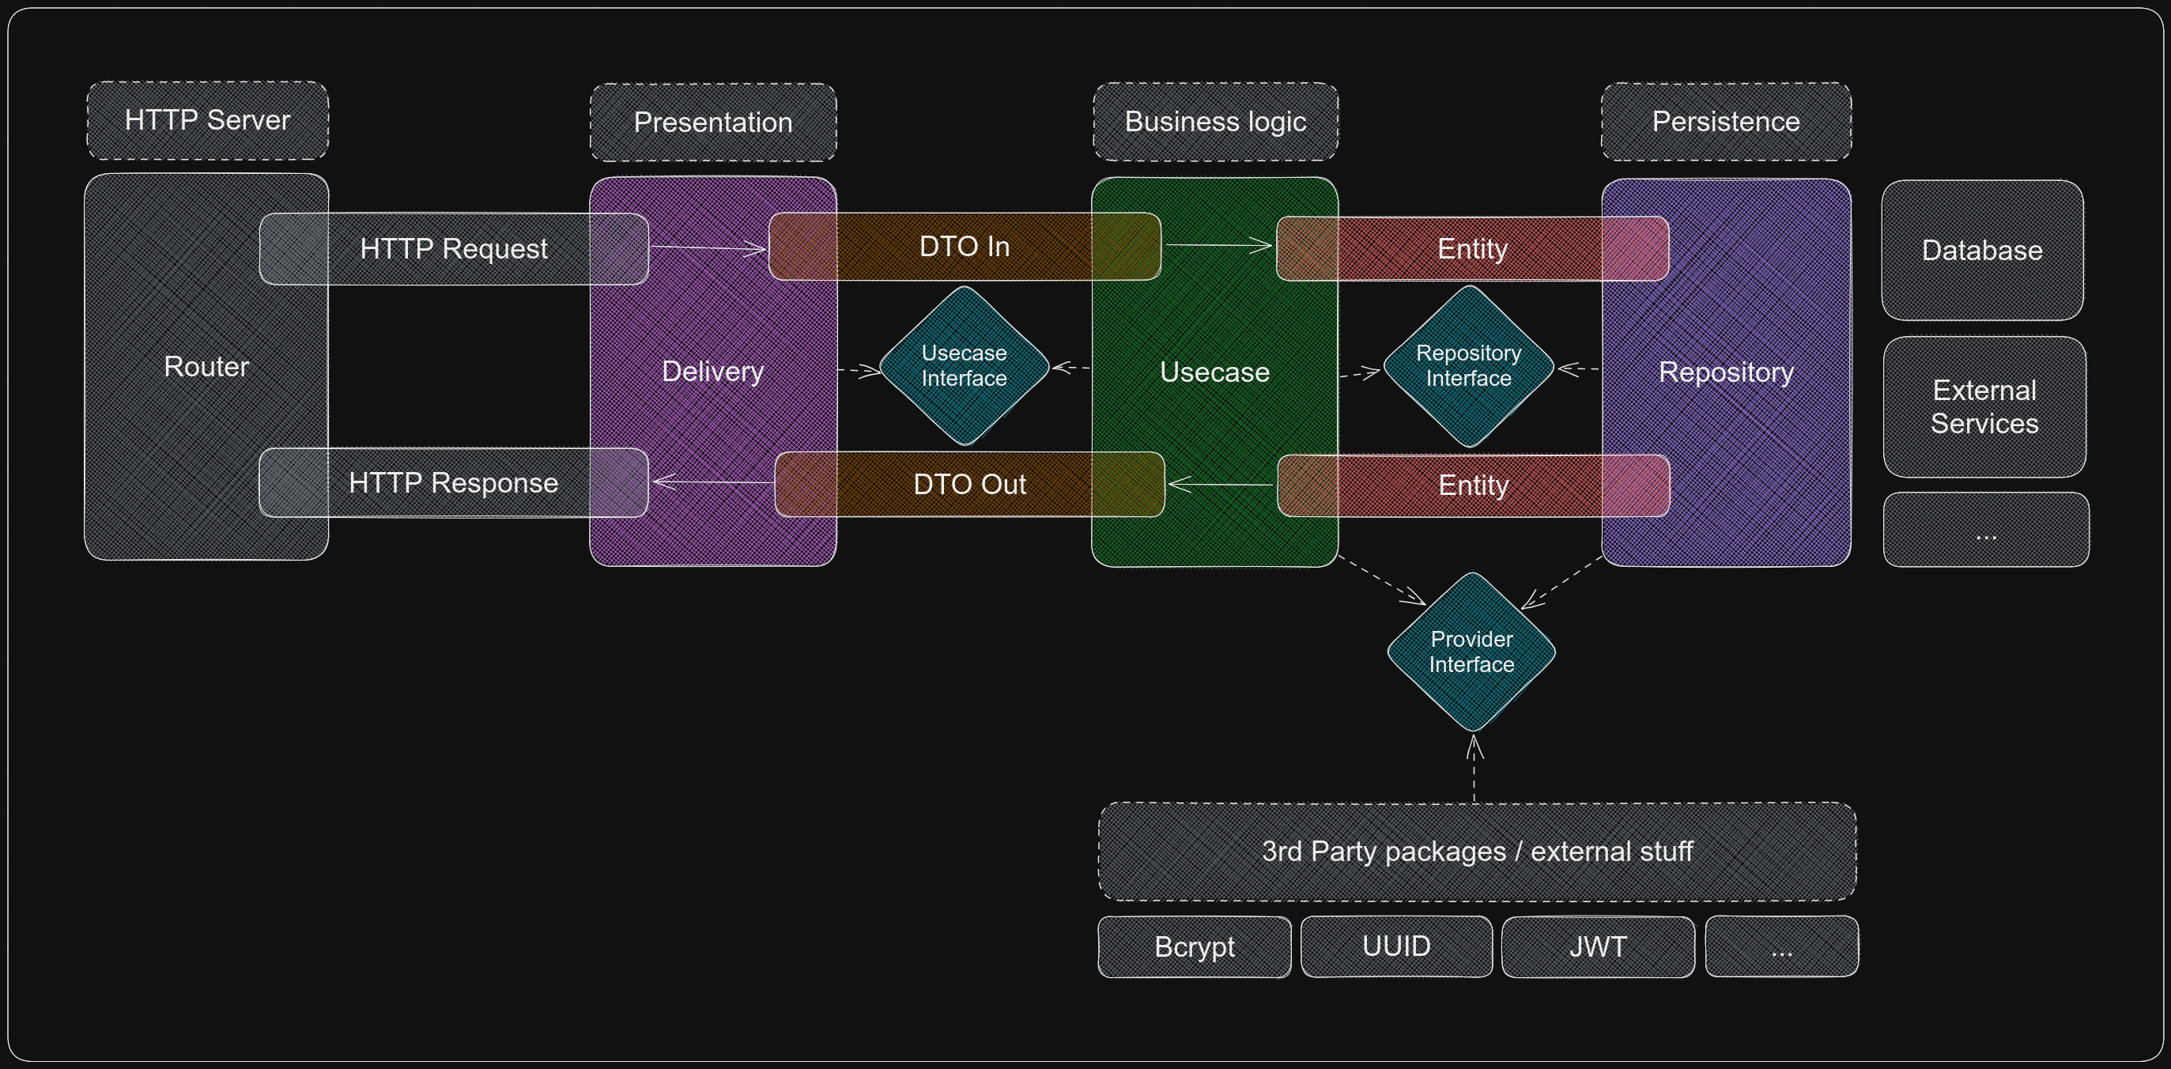The image size is (2171, 1069).
Task: Click the DTO In block
Action: [x=964, y=246]
